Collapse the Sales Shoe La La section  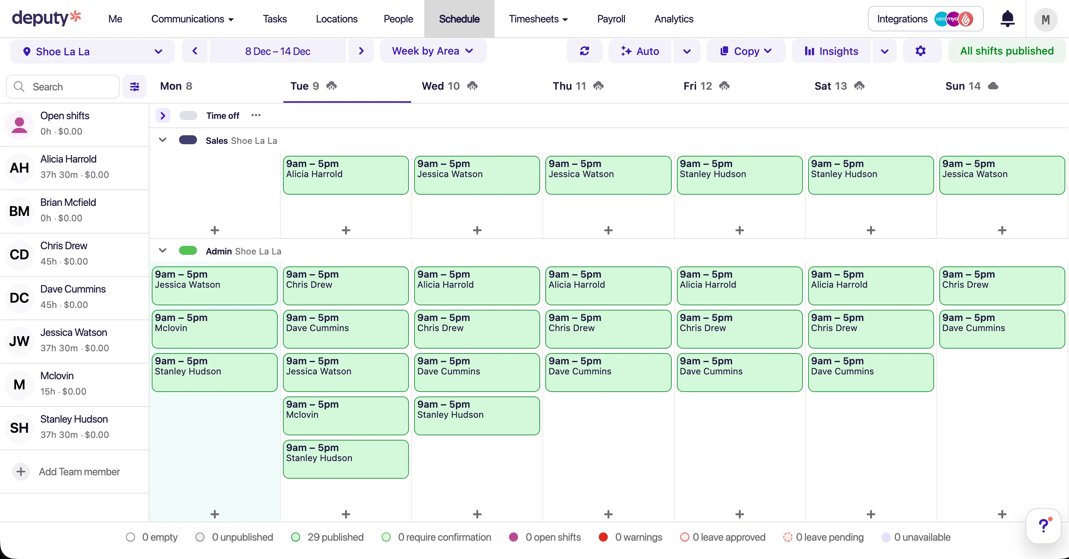[163, 140]
